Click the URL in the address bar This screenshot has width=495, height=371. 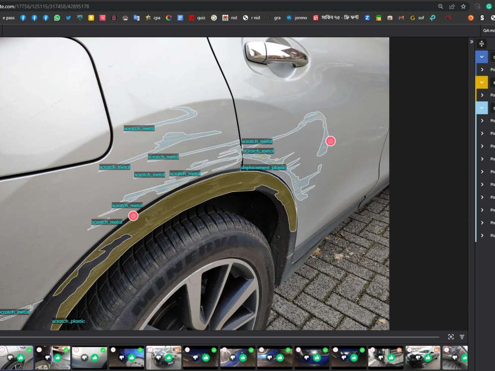click(x=44, y=6)
